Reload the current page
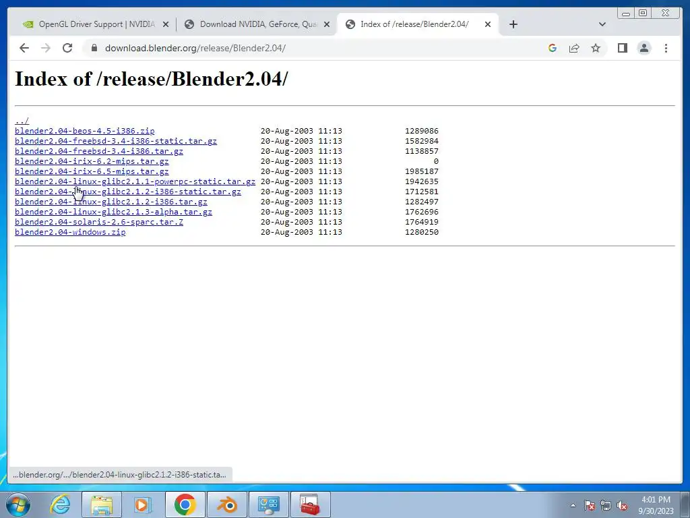The height and width of the screenshot is (518, 690). pos(67,48)
